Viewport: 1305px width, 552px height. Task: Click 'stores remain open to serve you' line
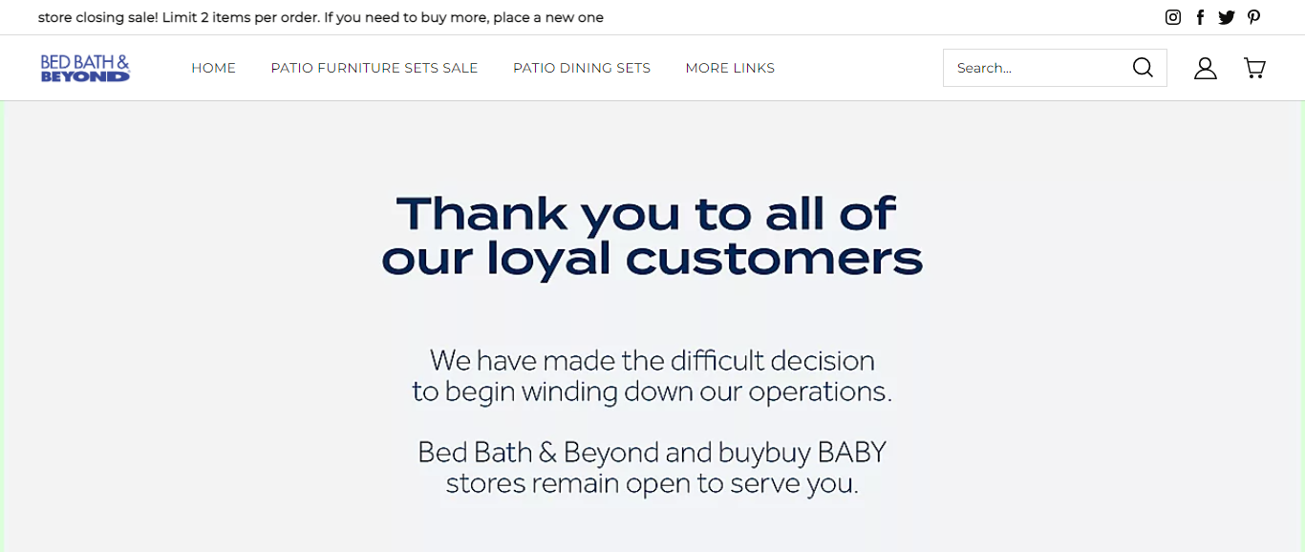pos(652,483)
